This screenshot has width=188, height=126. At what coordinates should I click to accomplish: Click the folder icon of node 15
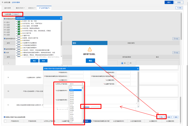21,55
